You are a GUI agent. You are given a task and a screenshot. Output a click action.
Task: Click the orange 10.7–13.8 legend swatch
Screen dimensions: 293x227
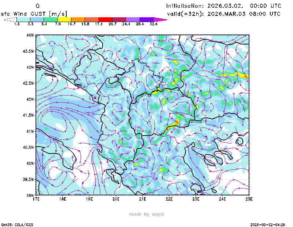click(78, 19)
